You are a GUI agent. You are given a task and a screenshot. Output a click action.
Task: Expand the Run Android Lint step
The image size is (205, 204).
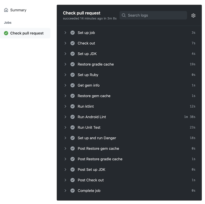click(x=65, y=117)
